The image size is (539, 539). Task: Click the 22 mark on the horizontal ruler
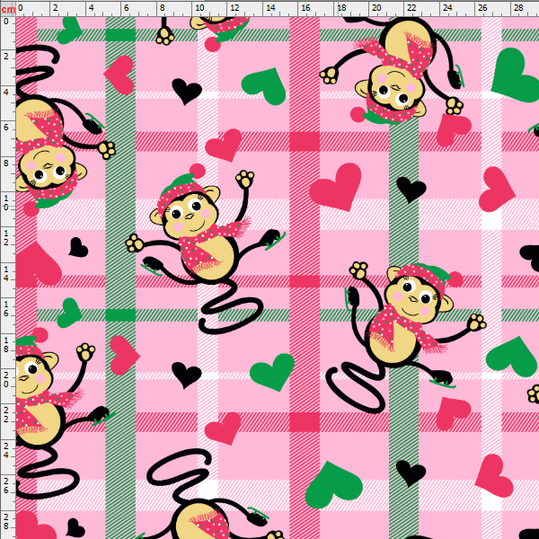click(411, 7)
